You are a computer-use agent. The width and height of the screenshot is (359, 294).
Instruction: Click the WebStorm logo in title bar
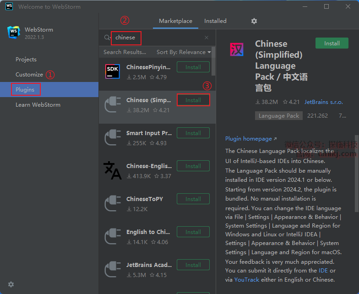point(9,6)
